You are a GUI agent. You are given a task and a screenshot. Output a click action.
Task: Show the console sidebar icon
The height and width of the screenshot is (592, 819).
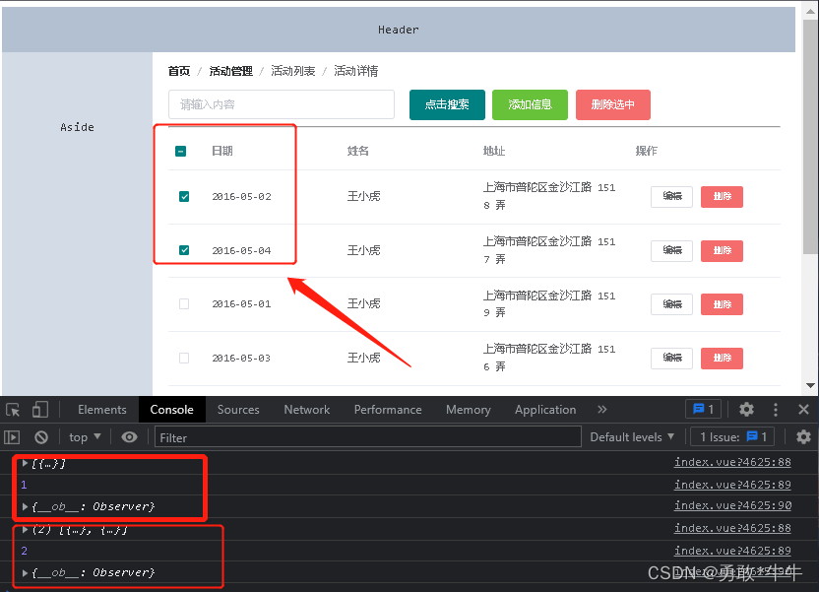tap(13, 436)
